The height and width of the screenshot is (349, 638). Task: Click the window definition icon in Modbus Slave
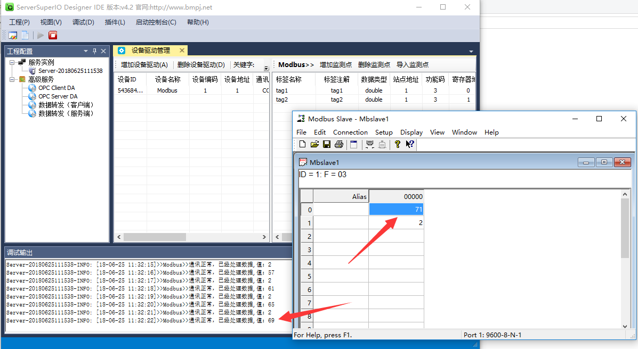[x=353, y=144]
